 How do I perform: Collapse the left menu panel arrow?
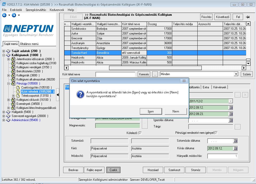pos(58,95)
